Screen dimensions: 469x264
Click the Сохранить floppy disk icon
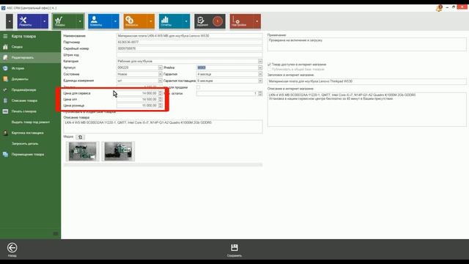point(234,248)
